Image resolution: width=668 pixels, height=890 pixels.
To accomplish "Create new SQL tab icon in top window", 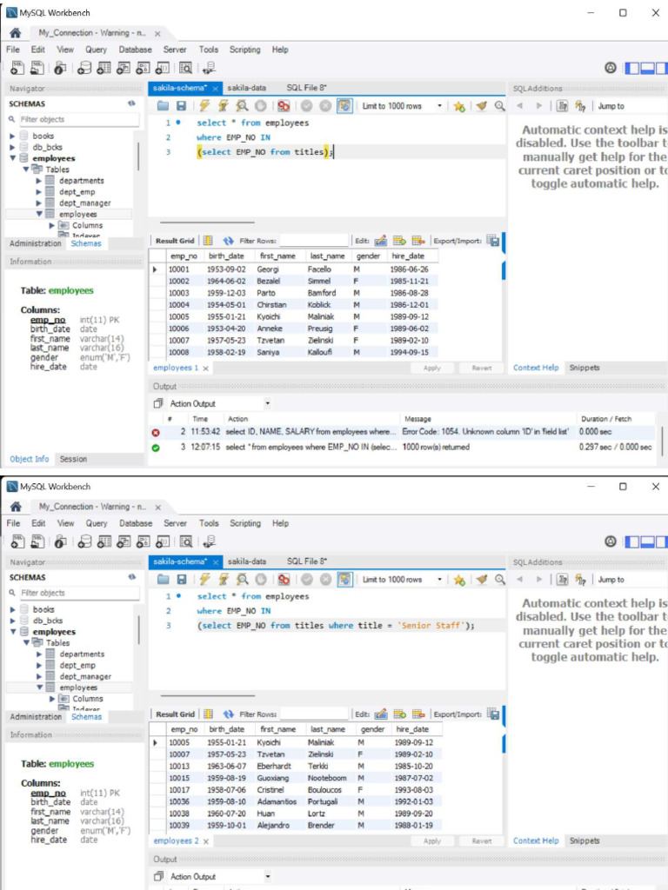I will click(x=17, y=68).
